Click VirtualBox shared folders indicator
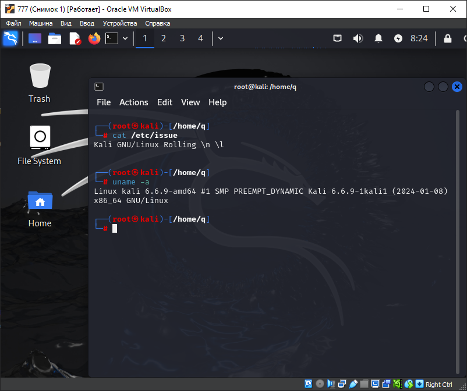 pos(364,384)
